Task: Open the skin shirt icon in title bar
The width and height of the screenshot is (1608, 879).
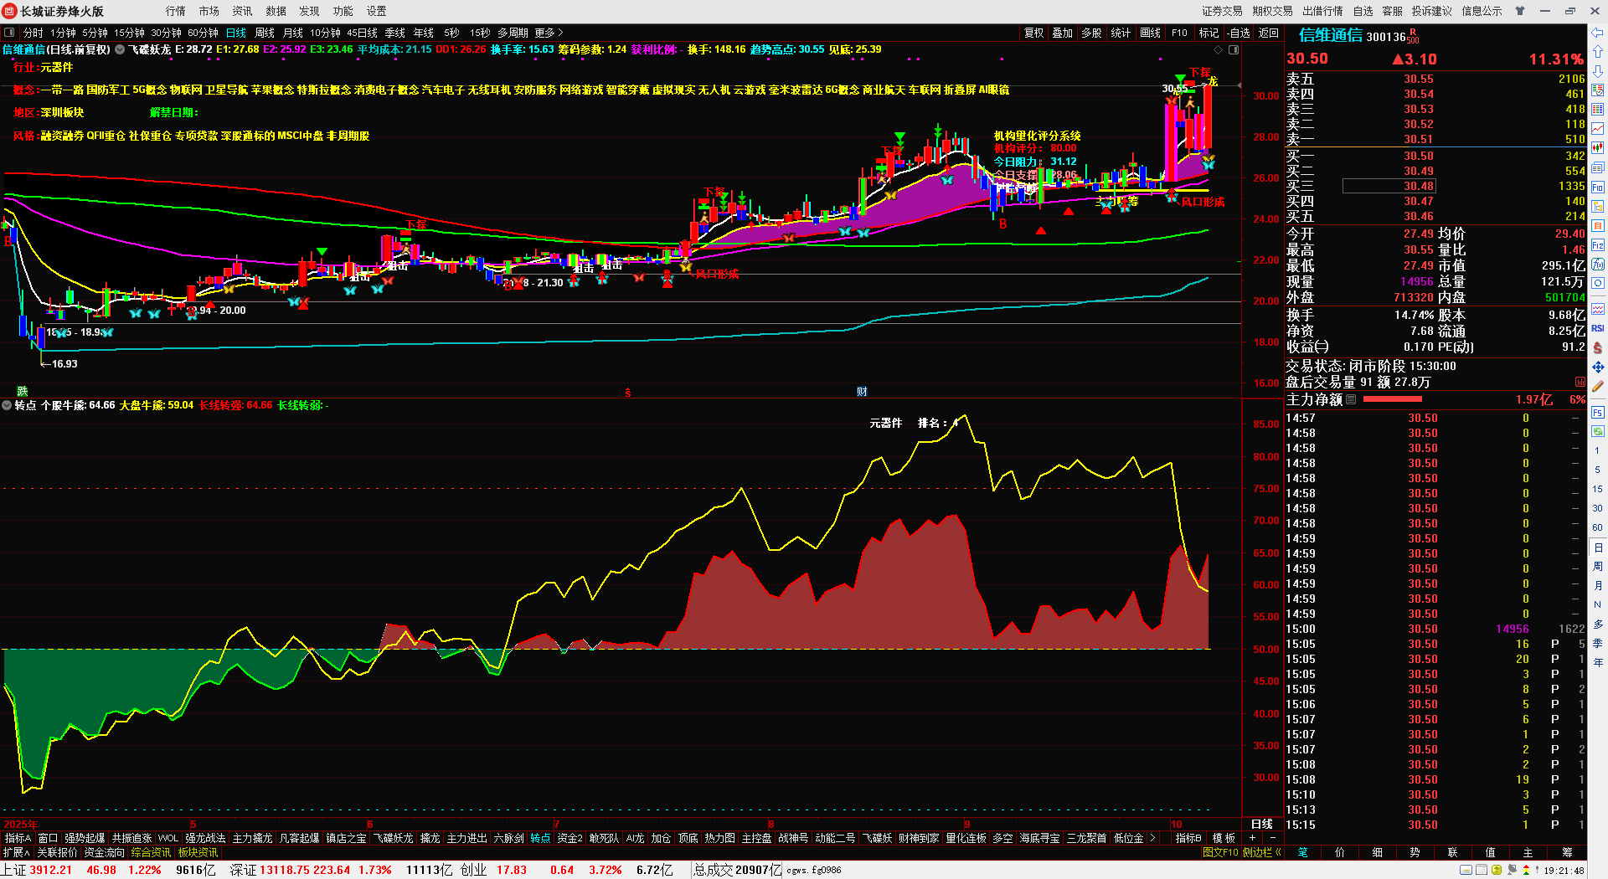Action: [1520, 11]
